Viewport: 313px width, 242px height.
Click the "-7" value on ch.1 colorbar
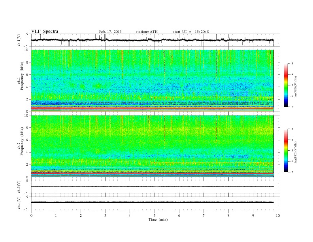tap(291, 107)
